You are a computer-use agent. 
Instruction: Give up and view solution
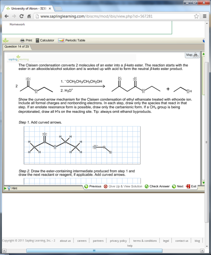(x=123, y=187)
